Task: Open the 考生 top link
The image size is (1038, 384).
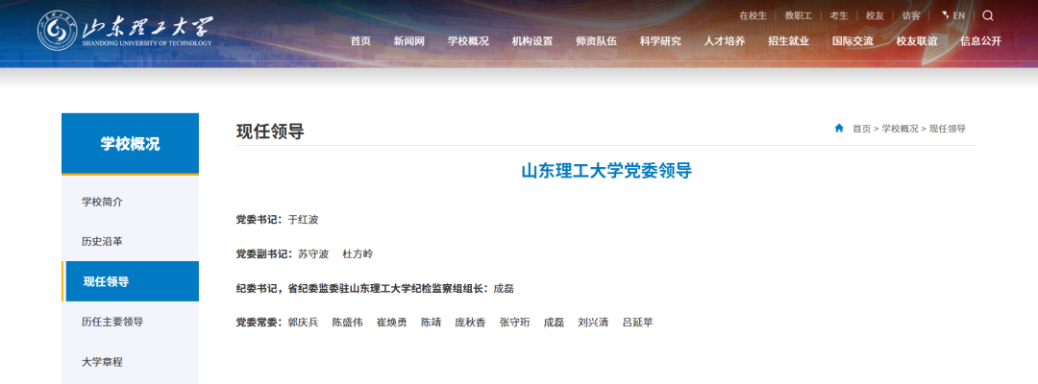Action: 839,16
